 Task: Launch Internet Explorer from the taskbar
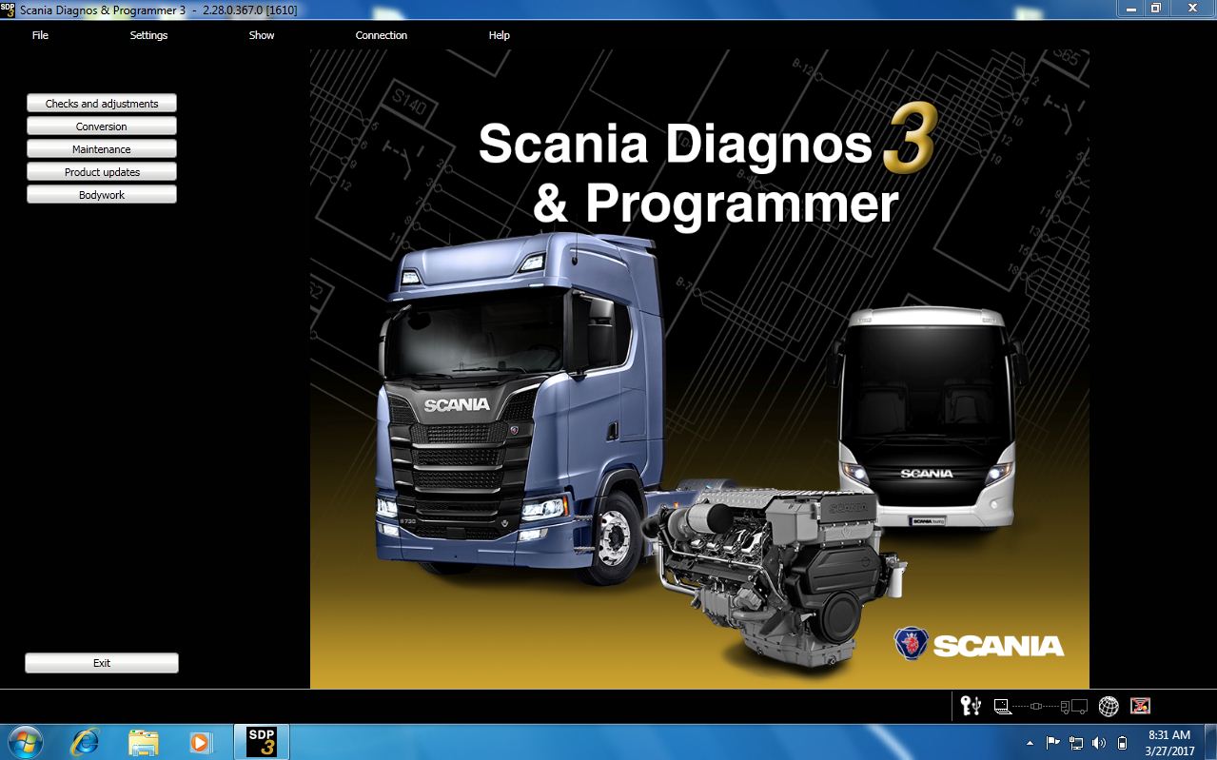pos(85,742)
